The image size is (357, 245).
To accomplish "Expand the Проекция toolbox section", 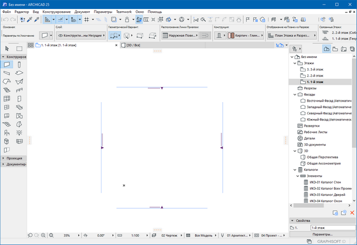I will click(x=16, y=158).
